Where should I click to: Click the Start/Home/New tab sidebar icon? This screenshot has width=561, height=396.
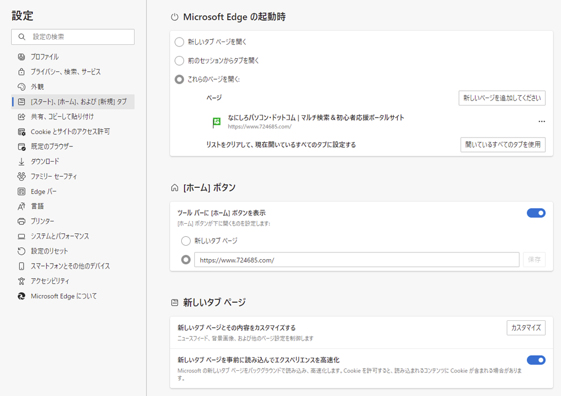coord(21,102)
